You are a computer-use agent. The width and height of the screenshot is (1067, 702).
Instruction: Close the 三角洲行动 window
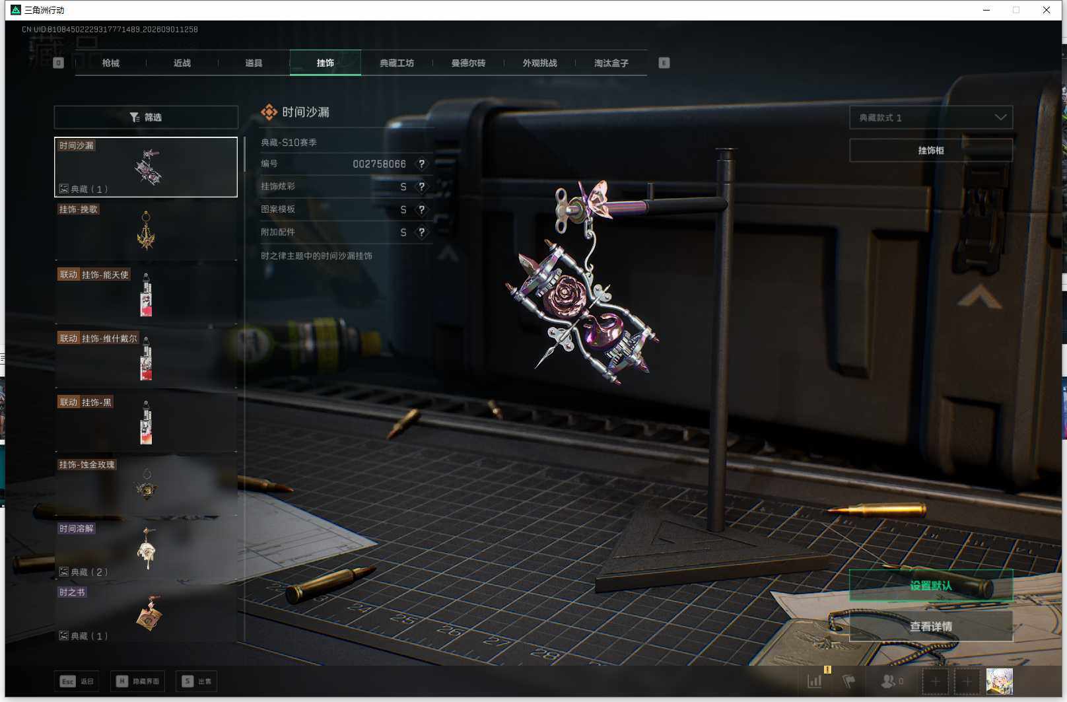coord(1047,10)
